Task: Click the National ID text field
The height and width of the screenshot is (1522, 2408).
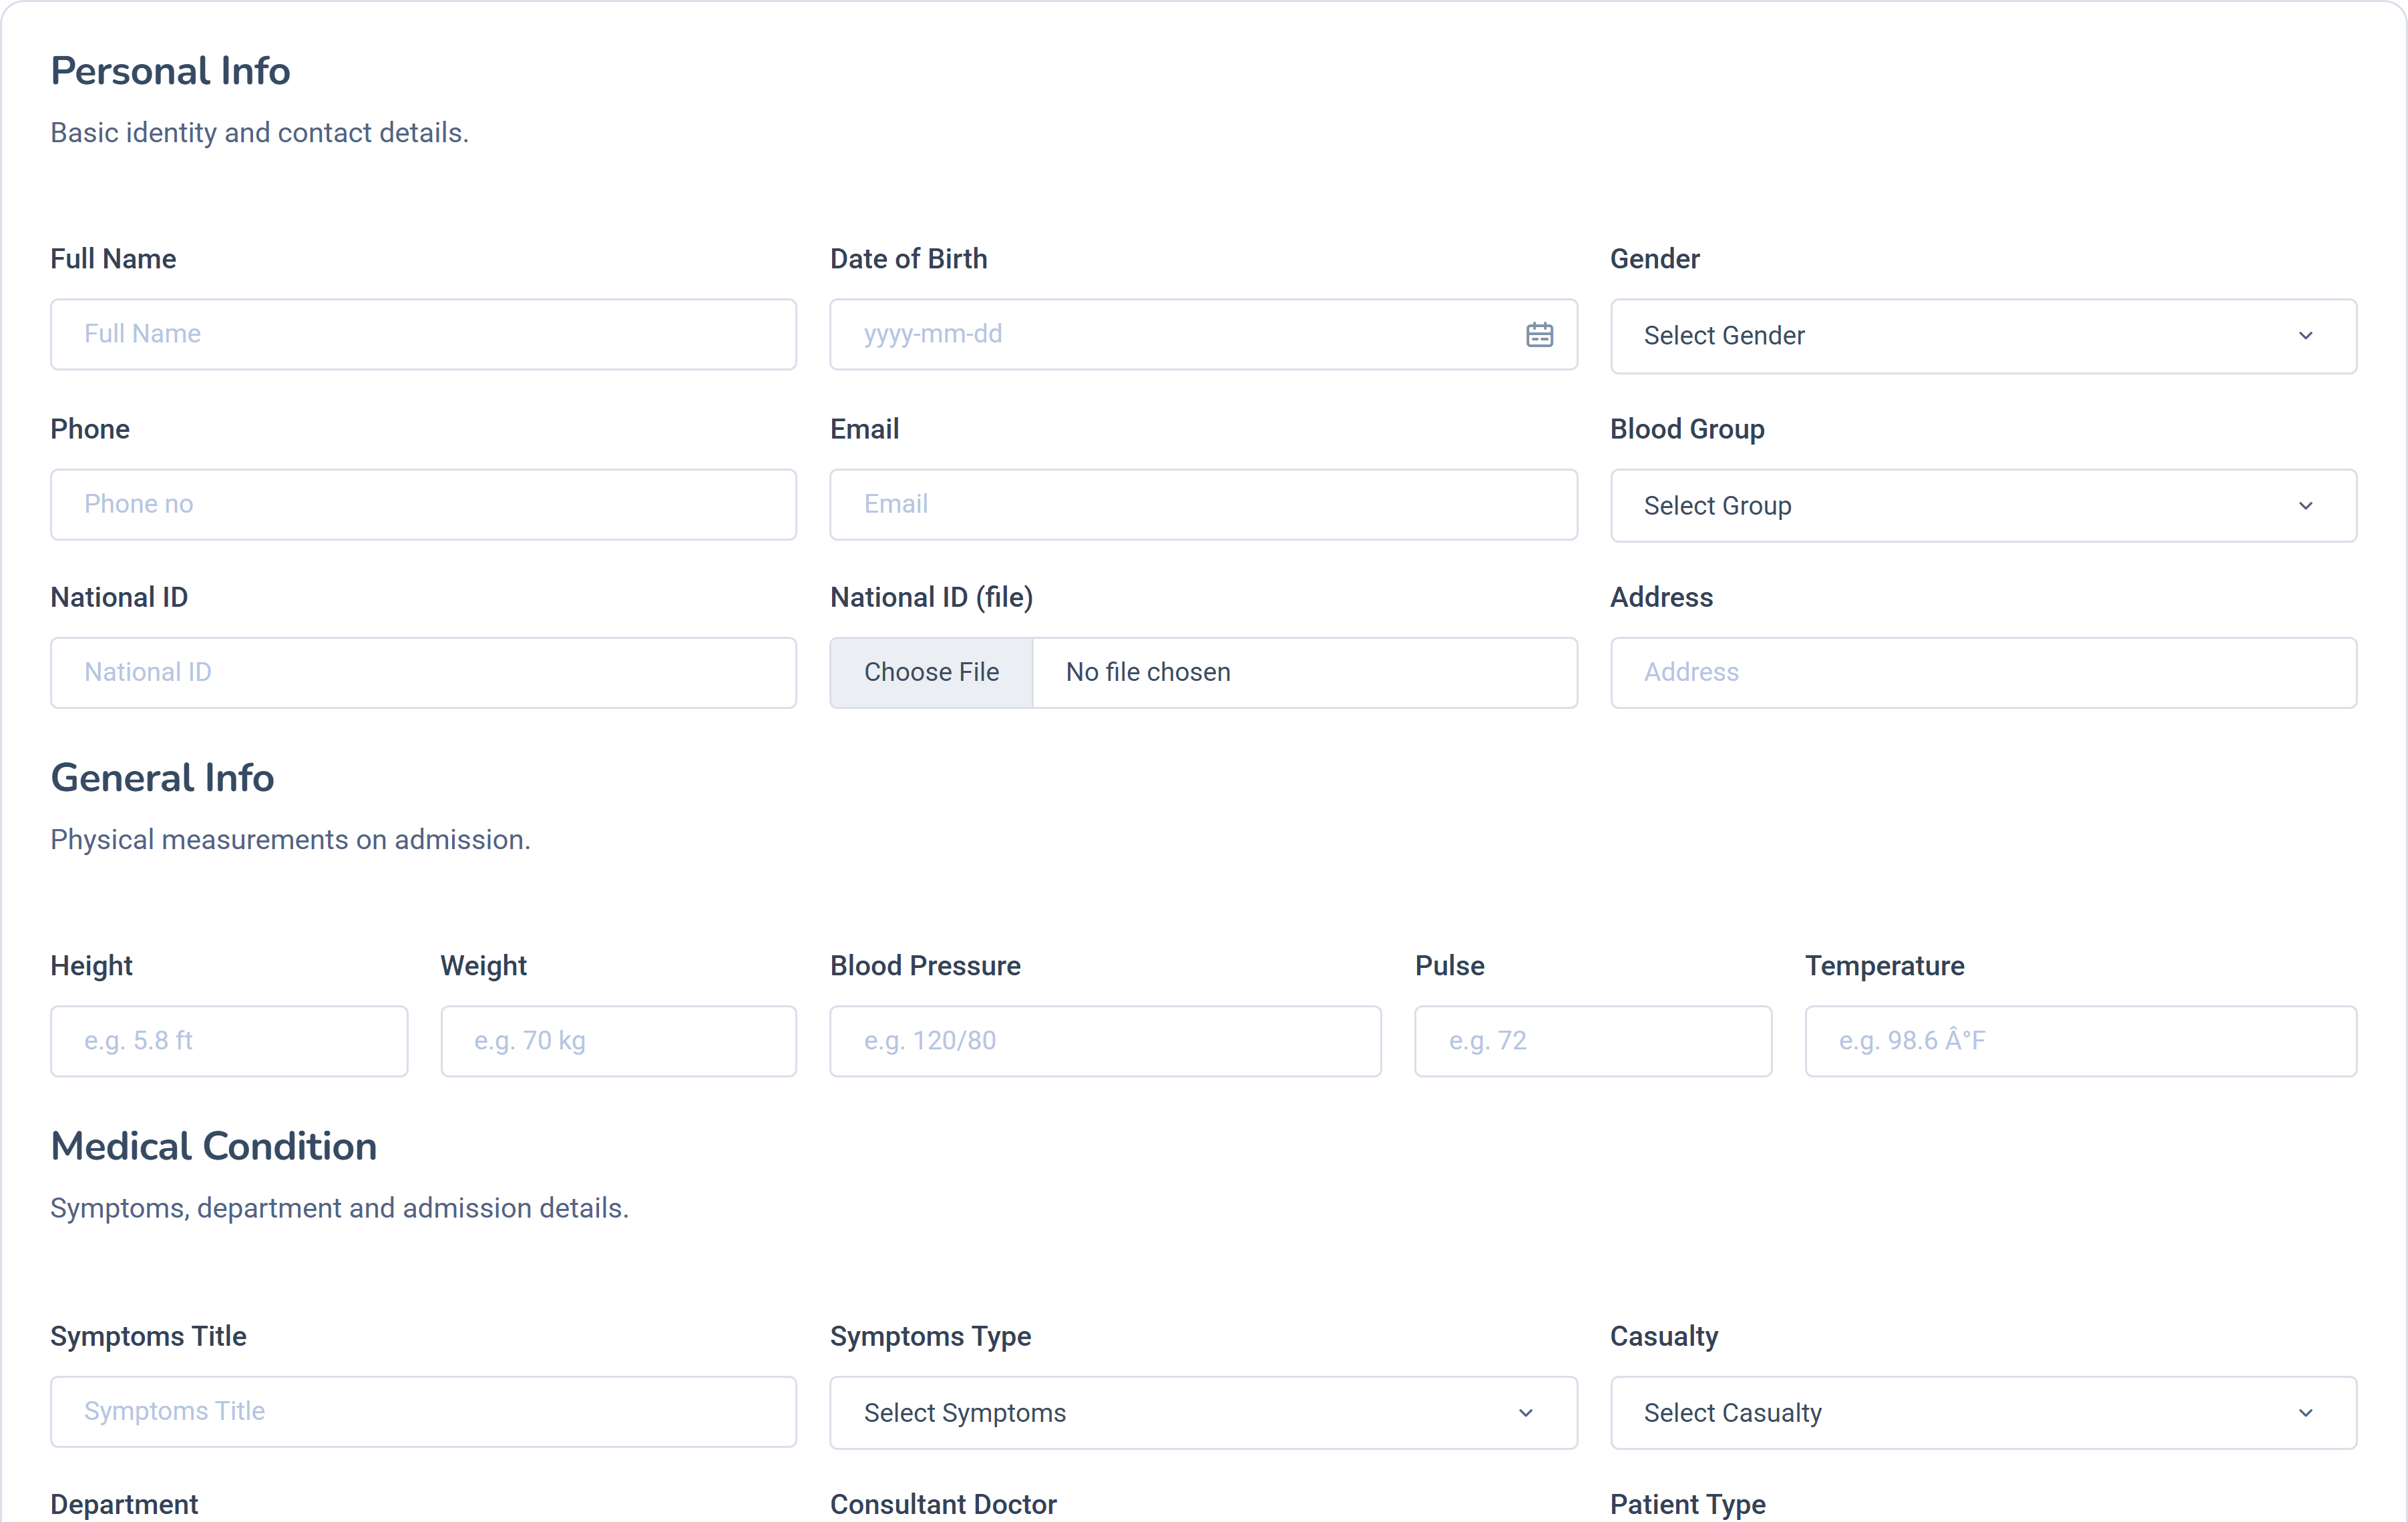Action: click(x=423, y=673)
